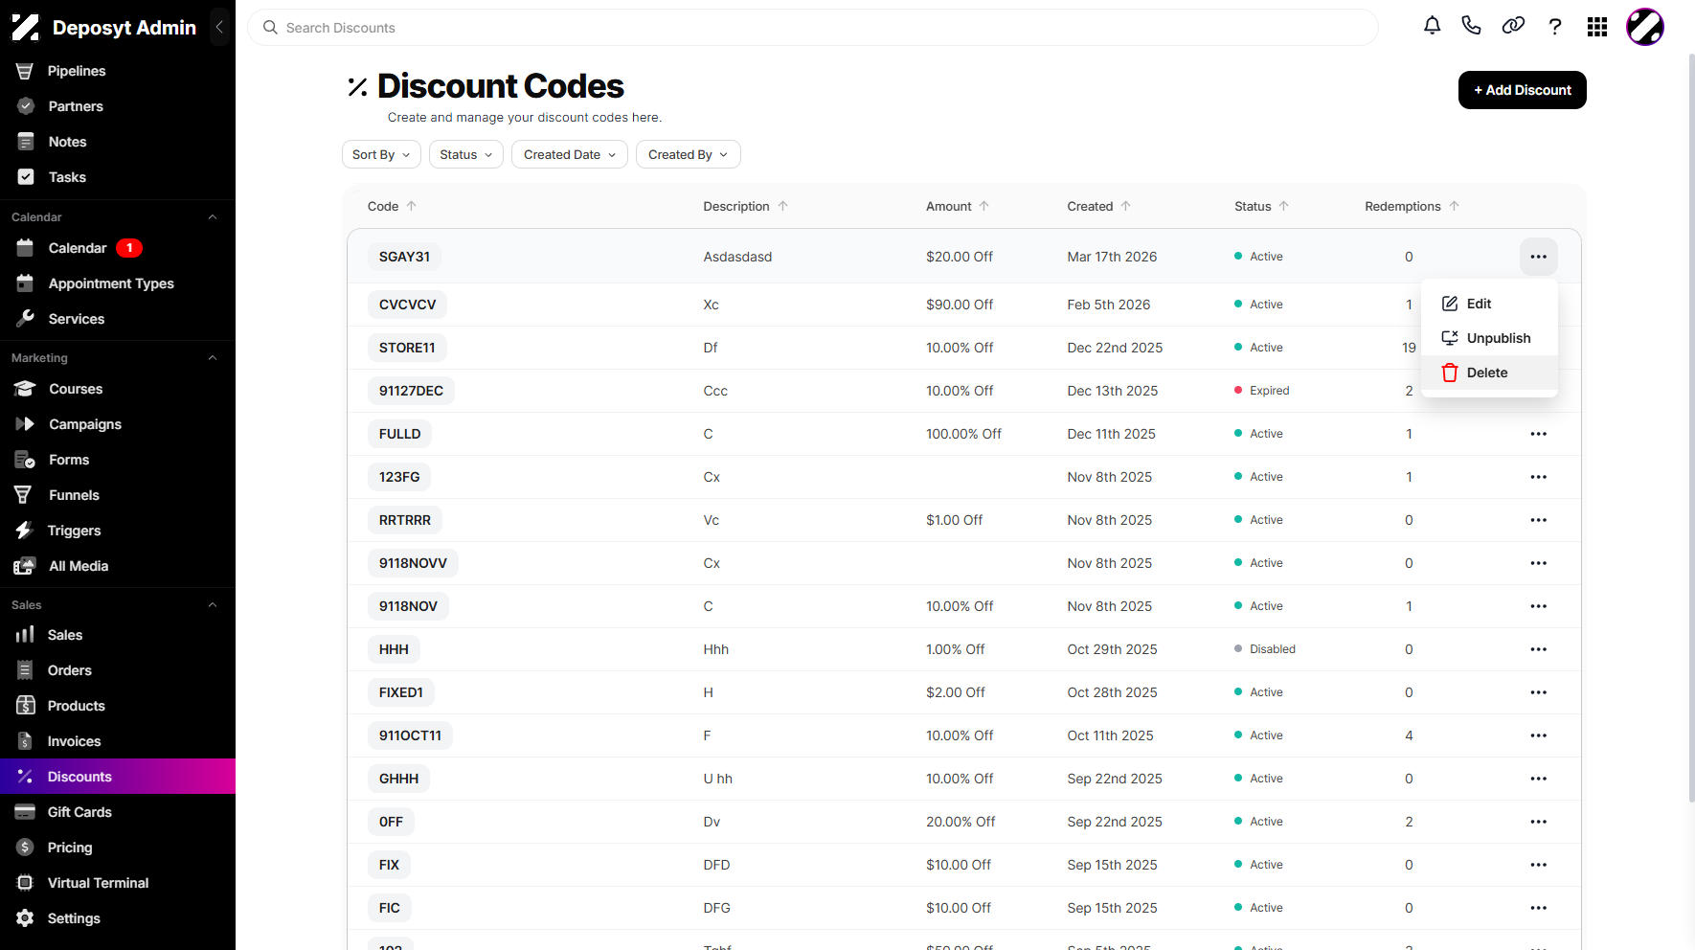Select Unpublish from the row menu

(x=1489, y=338)
